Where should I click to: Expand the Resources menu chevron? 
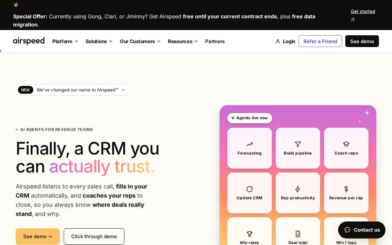(x=196, y=41)
